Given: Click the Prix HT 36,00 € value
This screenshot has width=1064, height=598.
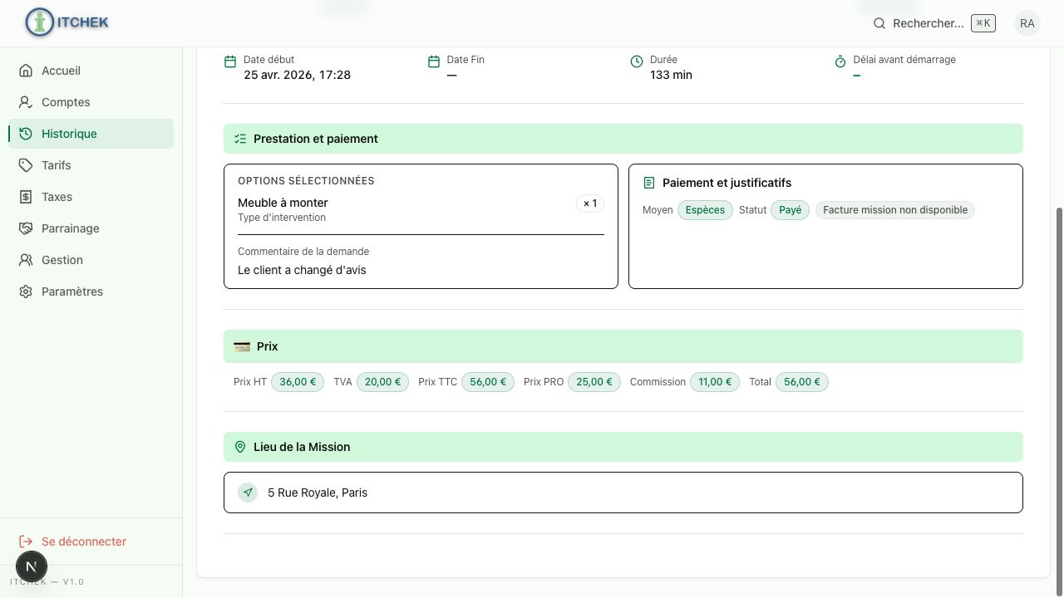Looking at the screenshot, I should click(x=298, y=382).
